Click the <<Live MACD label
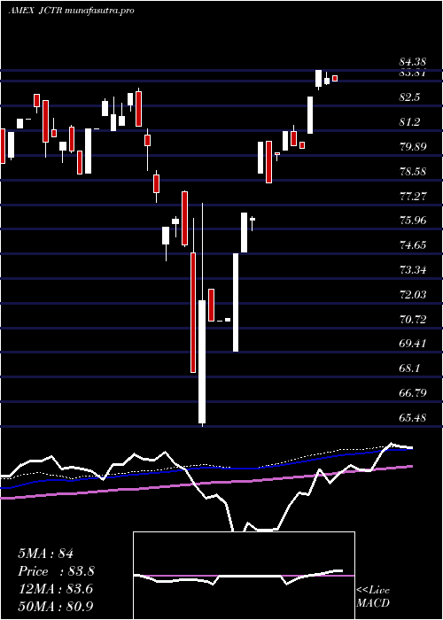Image resolution: width=443 pixels, height=620 pixels. coord(373,597)
